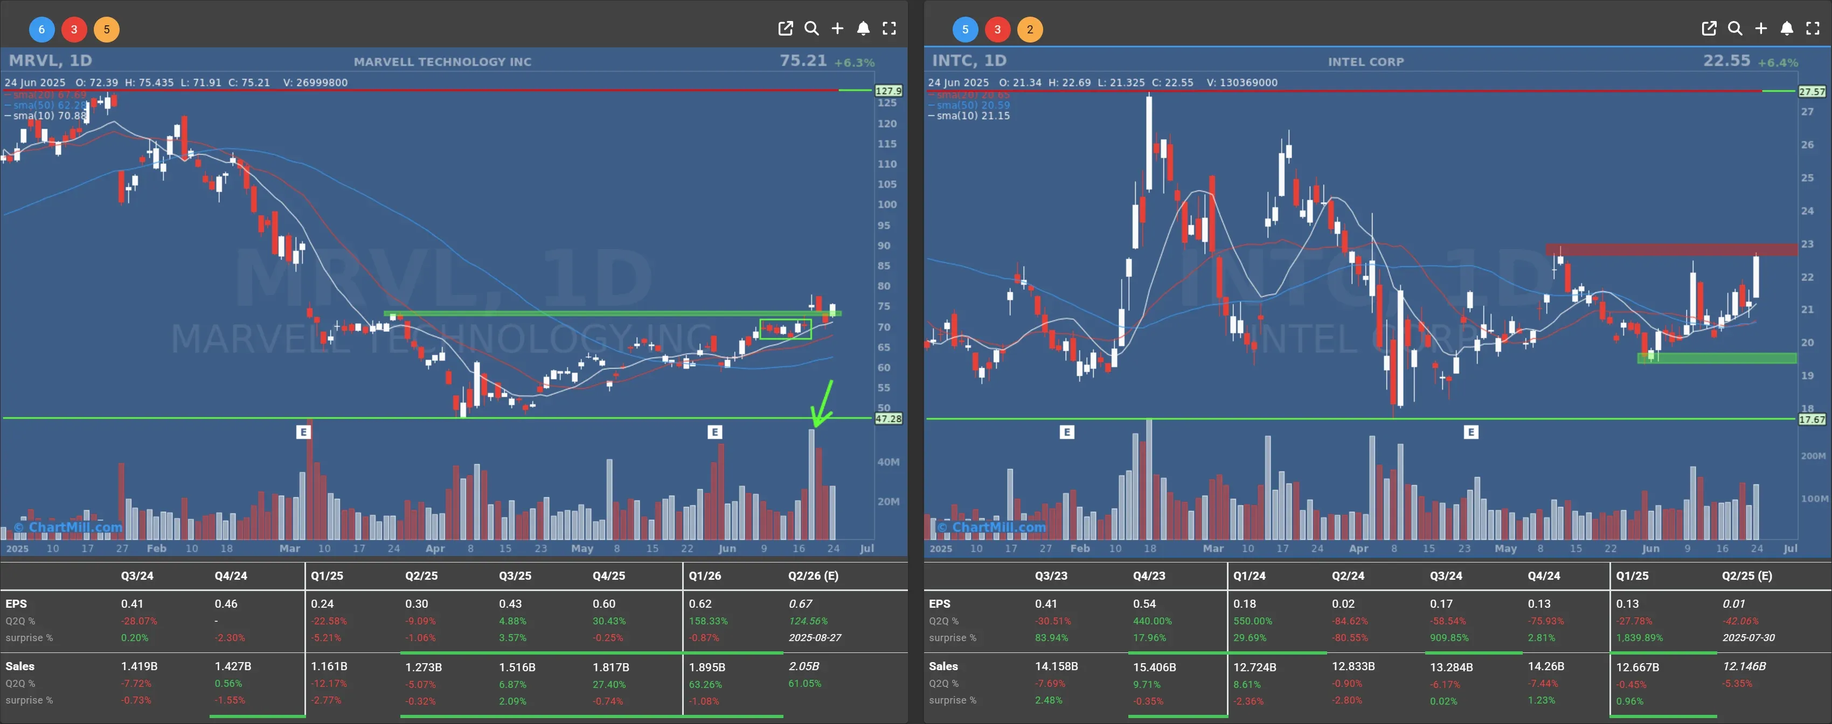Click orange badge 5 on MRVL panel
1832x724 pixels.
tap(107, 29)
